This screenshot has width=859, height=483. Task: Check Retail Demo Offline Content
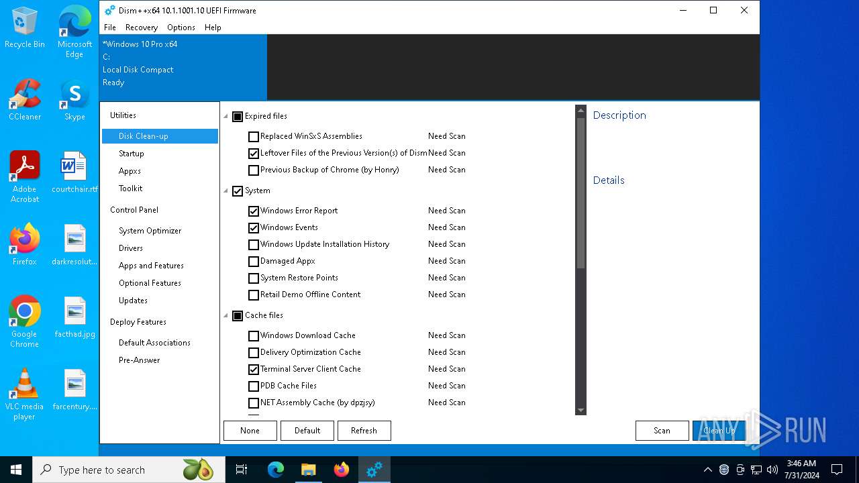point(254,295)
